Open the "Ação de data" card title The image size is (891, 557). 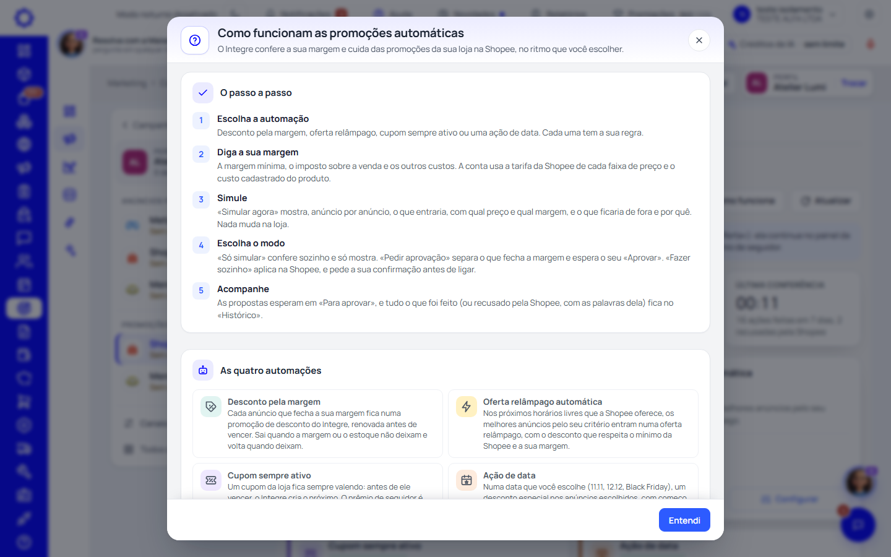point(509,475)
